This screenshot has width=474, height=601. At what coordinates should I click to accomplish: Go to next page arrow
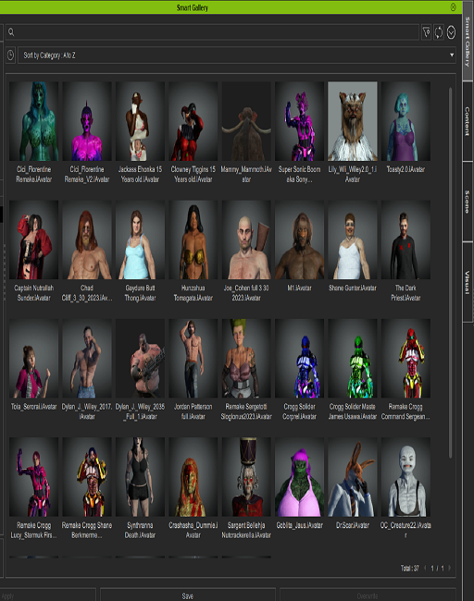point(449,568)
